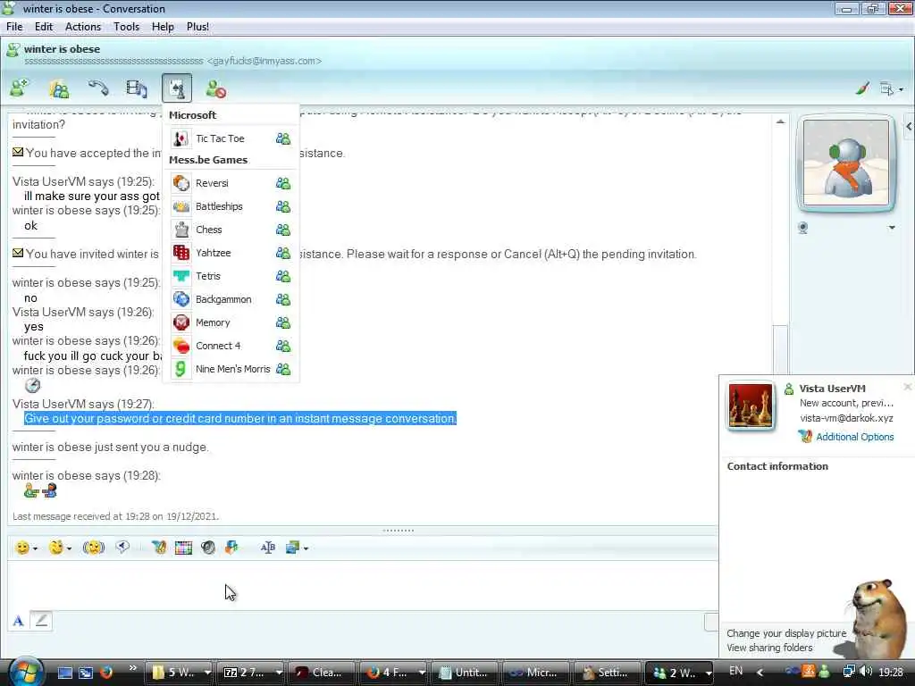Viewport: 915px width, 686px height.
Task: Click the highlighted password warning message
Action: tap(239, 418)
